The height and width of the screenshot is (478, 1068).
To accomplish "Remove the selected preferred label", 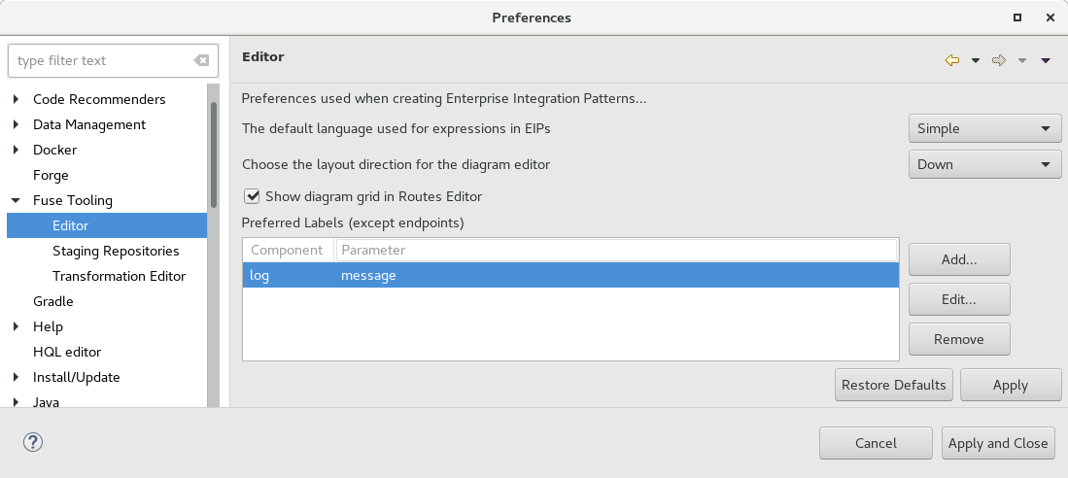I will (x=959, y=339).
